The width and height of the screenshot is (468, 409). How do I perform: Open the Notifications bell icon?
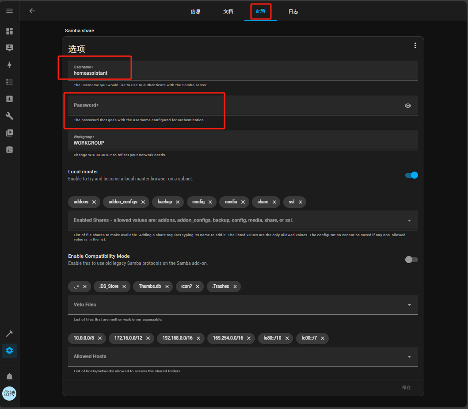[9, 376]
